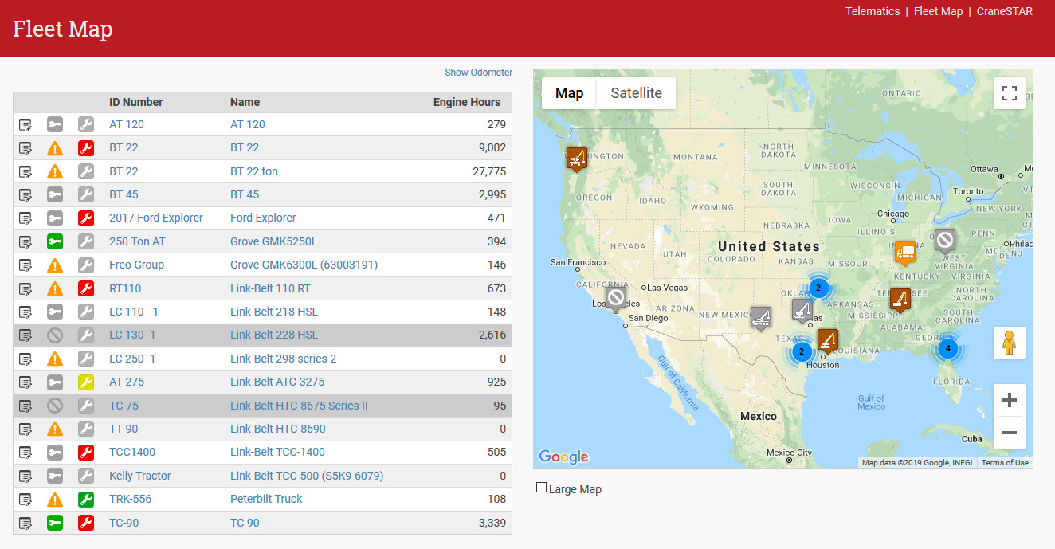
Task: Click the brown crane marker in Tennessee
Action: coord(900,300)
